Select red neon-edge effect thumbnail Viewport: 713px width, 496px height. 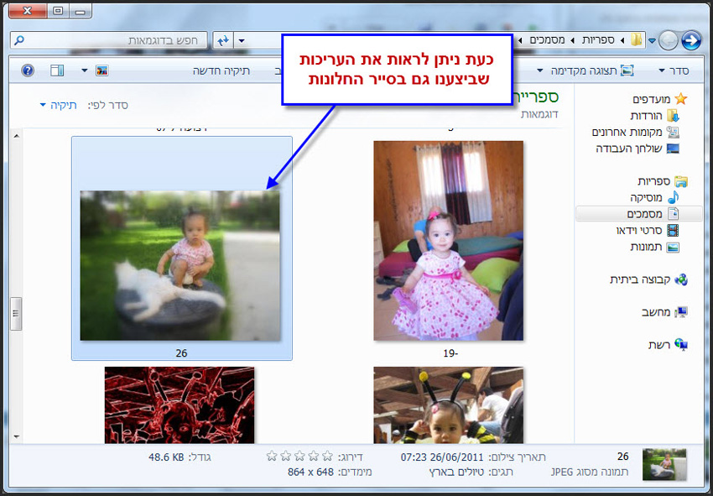[180, 405]
